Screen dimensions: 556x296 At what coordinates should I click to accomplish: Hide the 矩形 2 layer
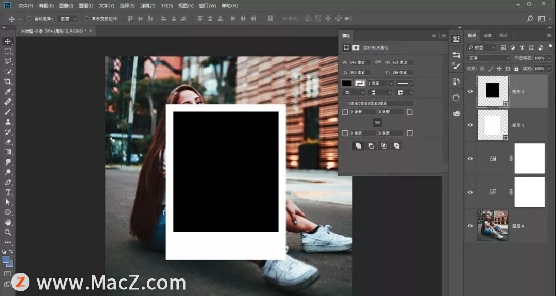pyautogui.click(x=470, y=92)
